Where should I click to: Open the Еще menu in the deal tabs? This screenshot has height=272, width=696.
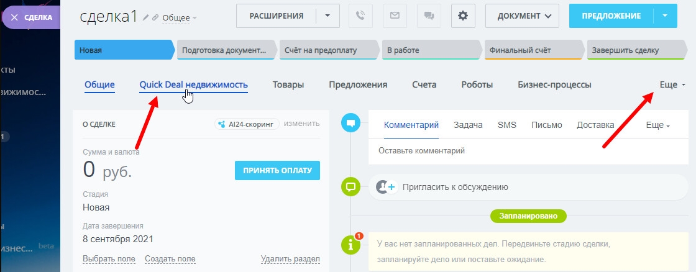tap(672, 84)
